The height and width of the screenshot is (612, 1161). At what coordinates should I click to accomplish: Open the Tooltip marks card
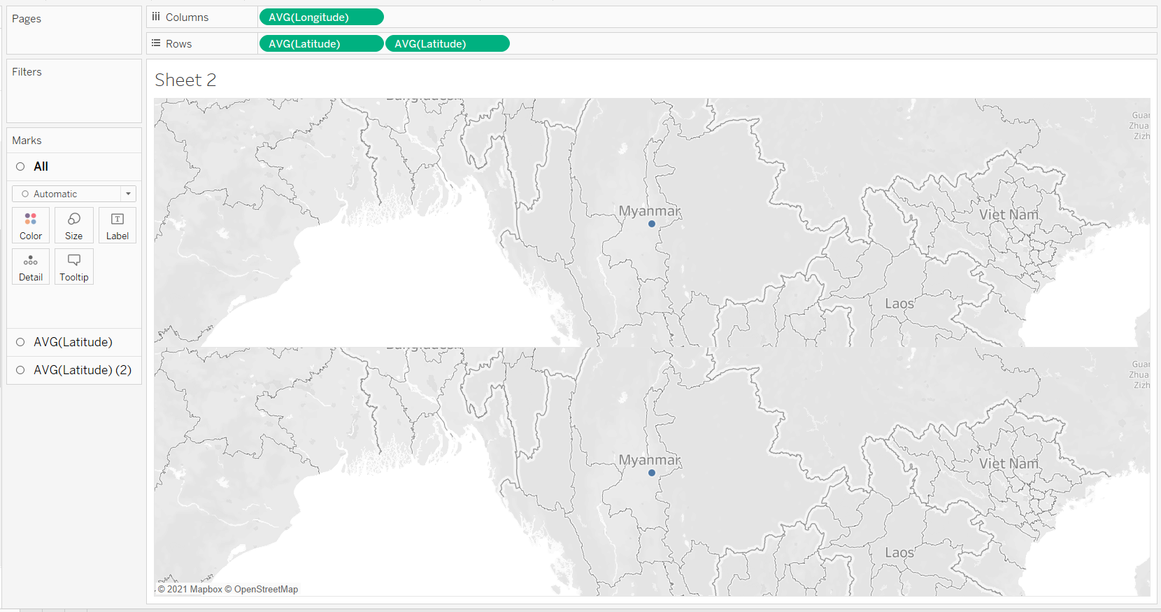(x=73, y=266)
